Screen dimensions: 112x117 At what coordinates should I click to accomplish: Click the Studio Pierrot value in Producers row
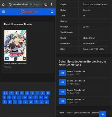(x=89, y=44)
